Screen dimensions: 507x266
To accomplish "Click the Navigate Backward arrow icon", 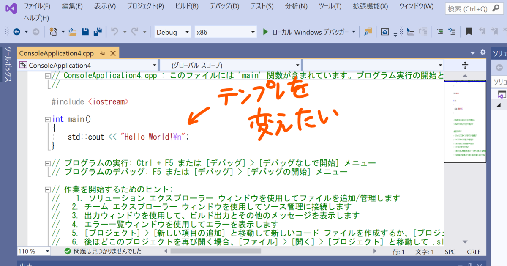I will click(17, 31).
